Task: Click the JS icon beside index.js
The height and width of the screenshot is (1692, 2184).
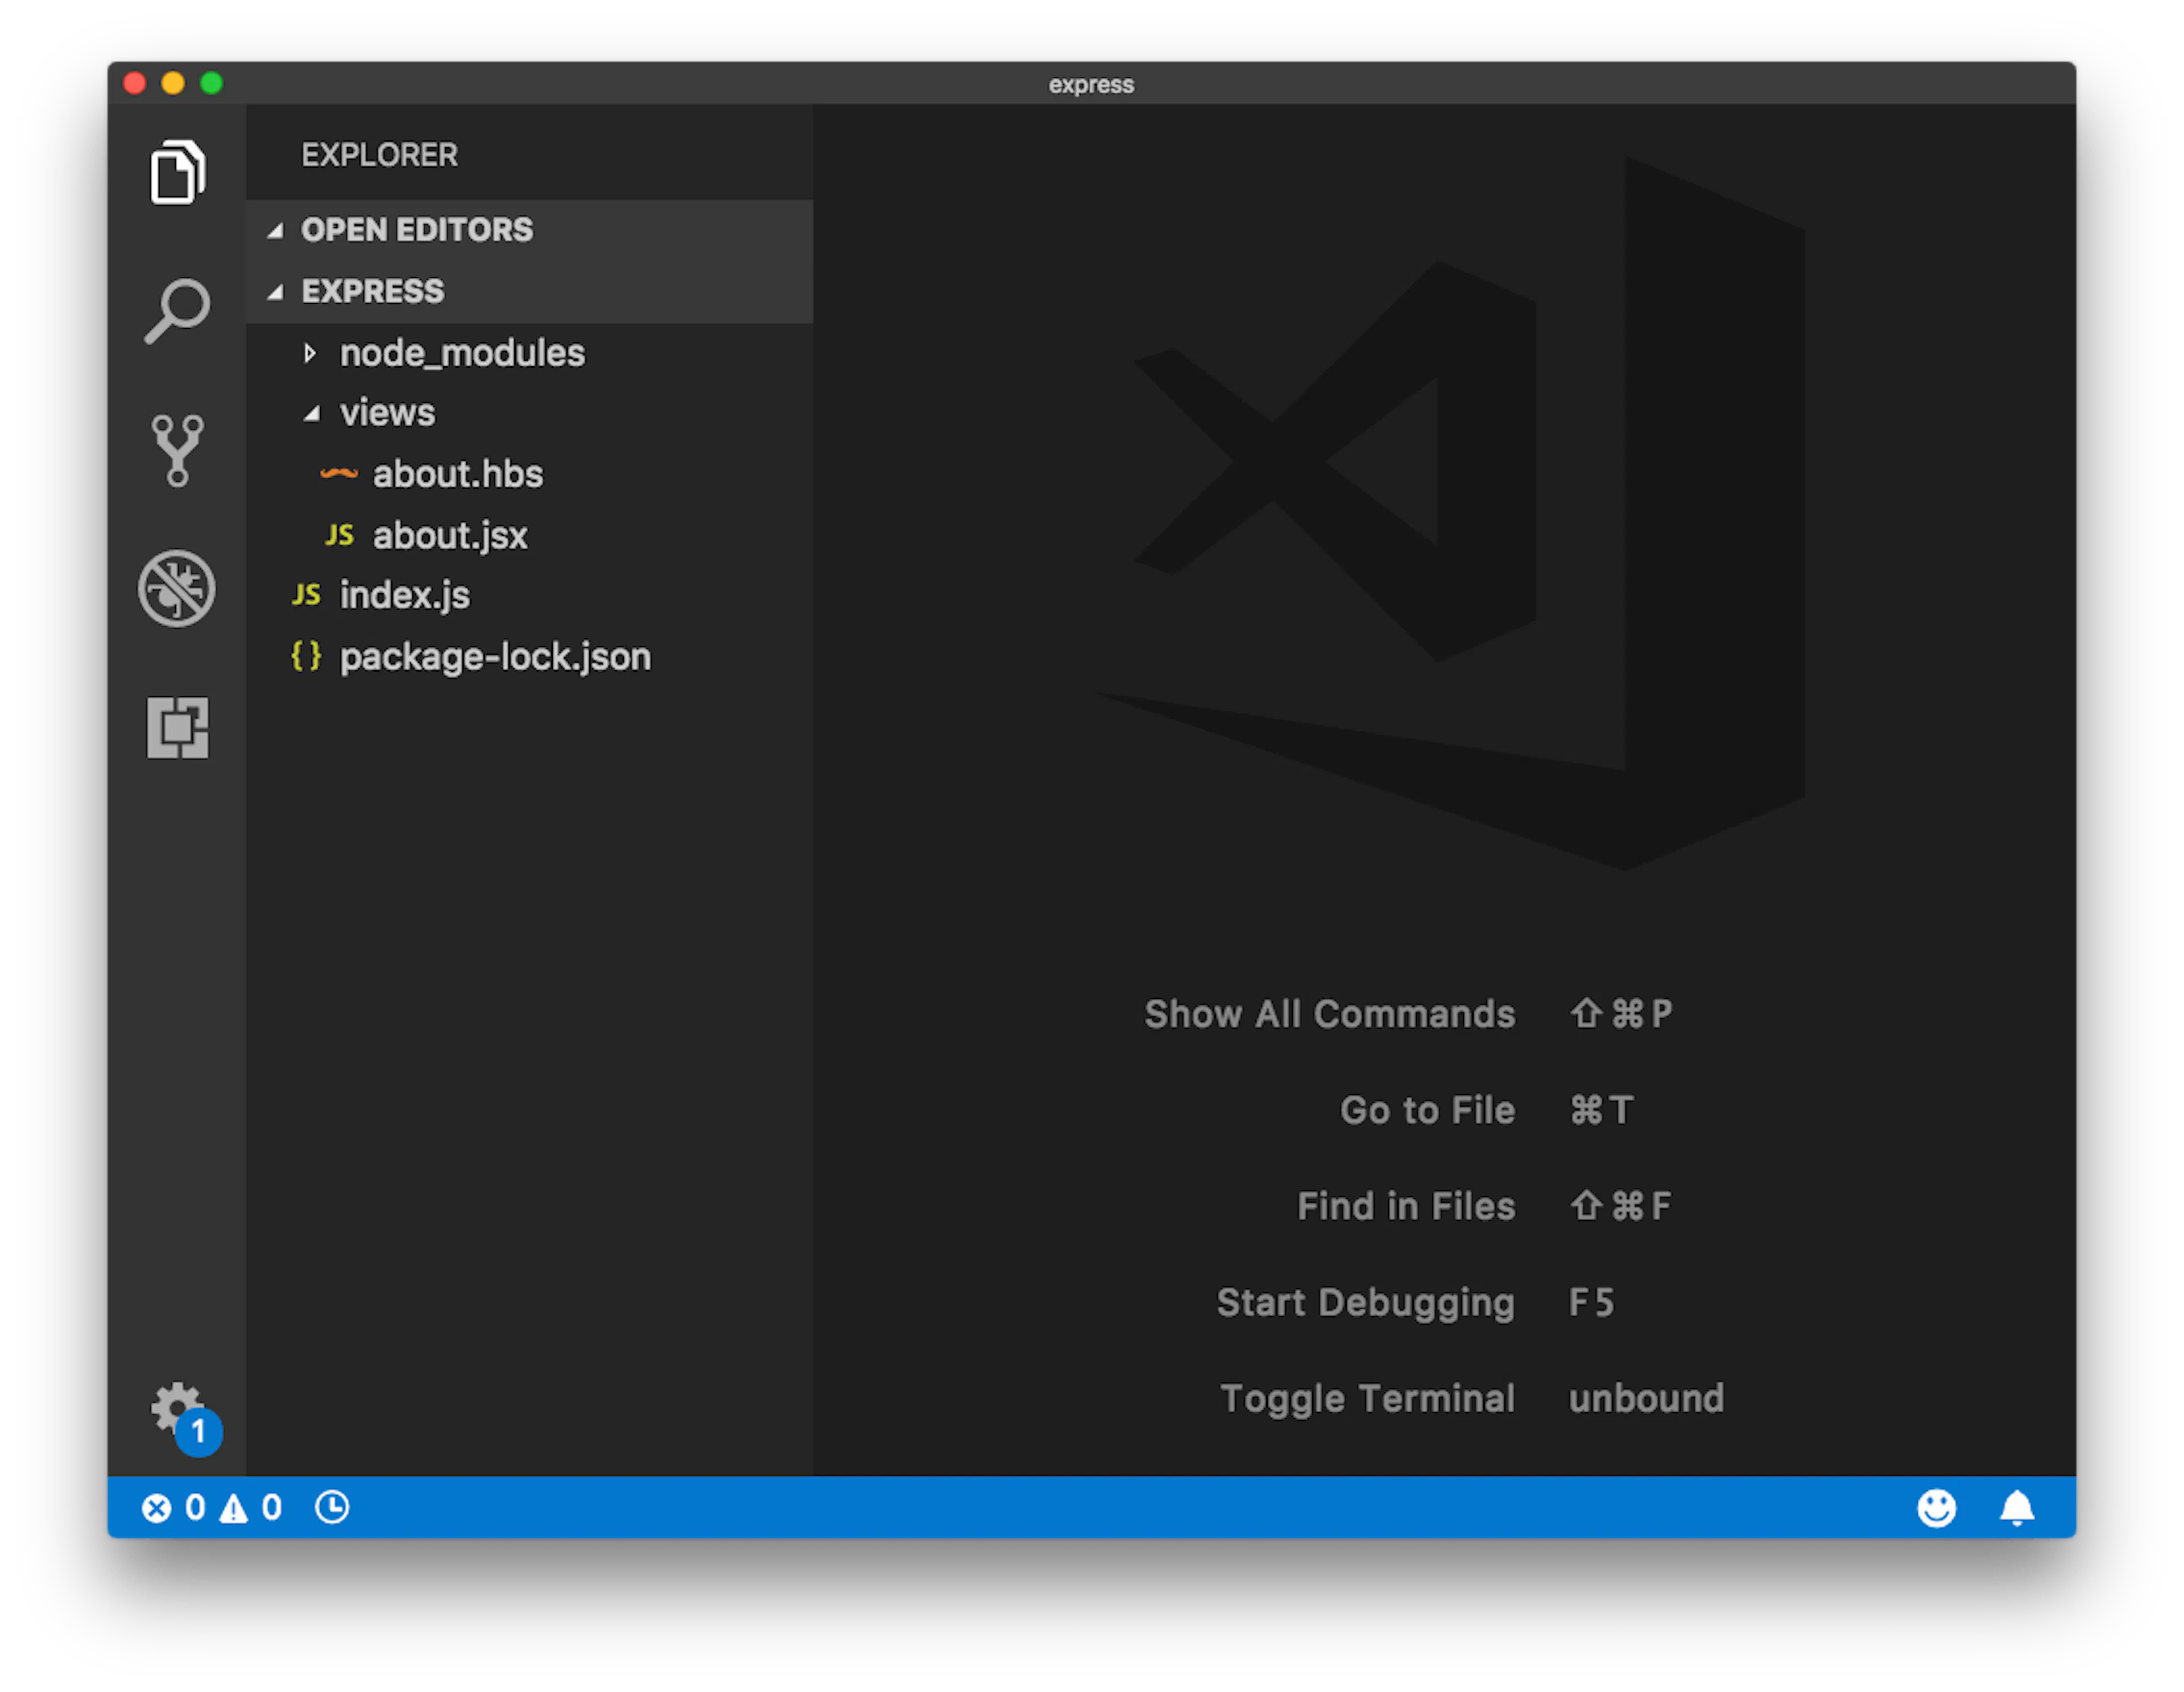Action: pyautogui.click(x=306, y=595)
